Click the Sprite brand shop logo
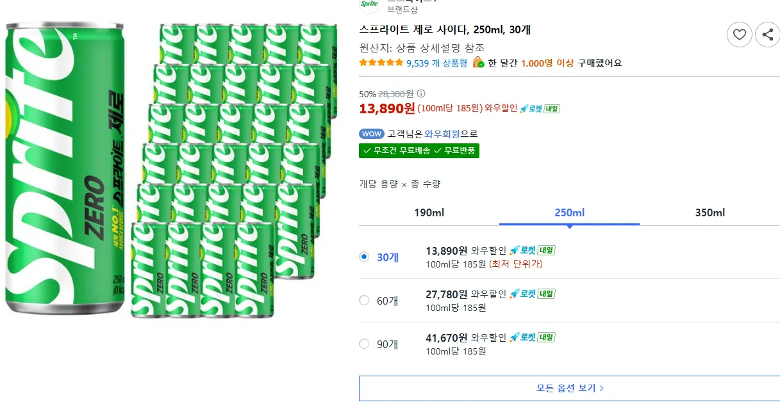The height and width of the screenshot is (407, 780). 370,4
